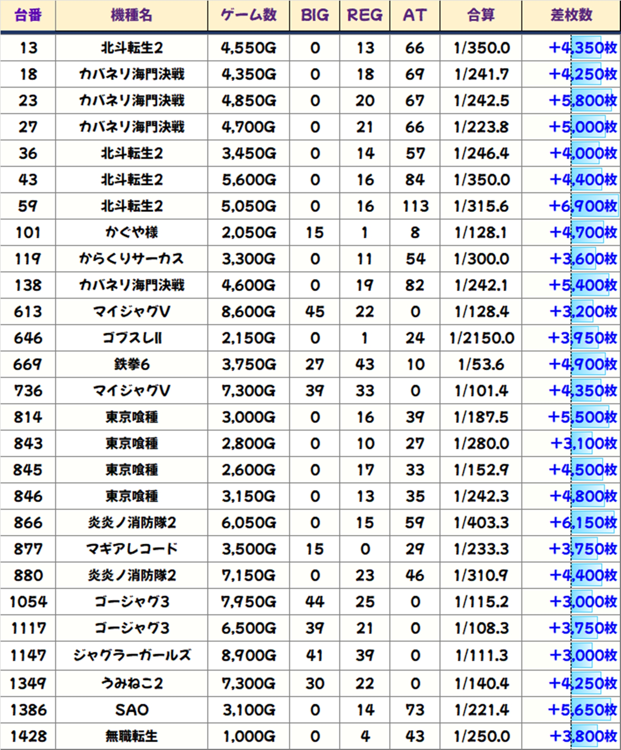
Task: Select the SAO machine name cell
Action: click(132, 710)
